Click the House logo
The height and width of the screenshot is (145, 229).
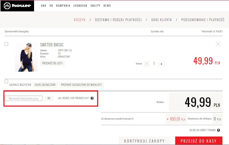coord(17,6)
